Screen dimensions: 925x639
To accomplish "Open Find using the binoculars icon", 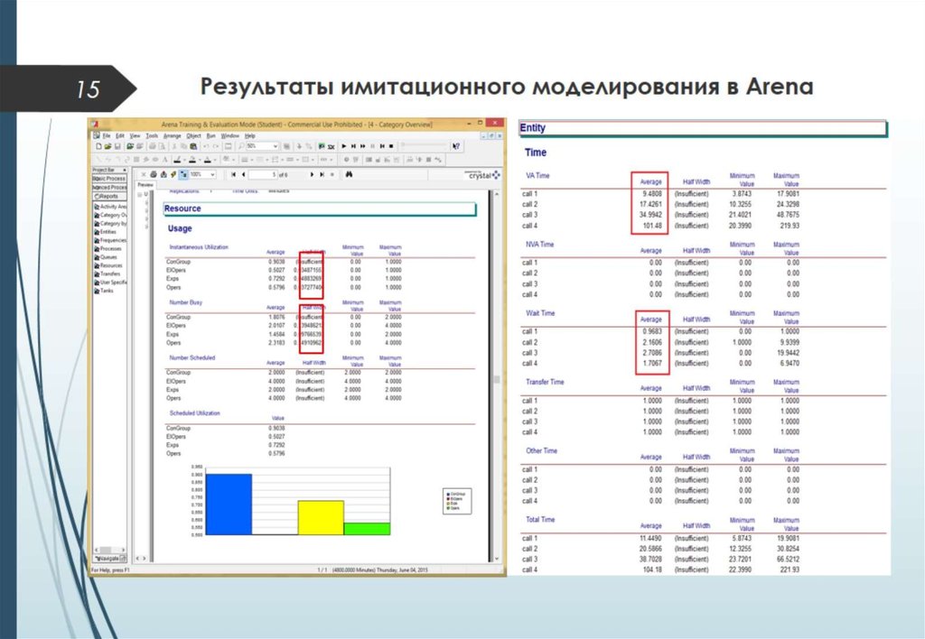I will tap(349, 174).
